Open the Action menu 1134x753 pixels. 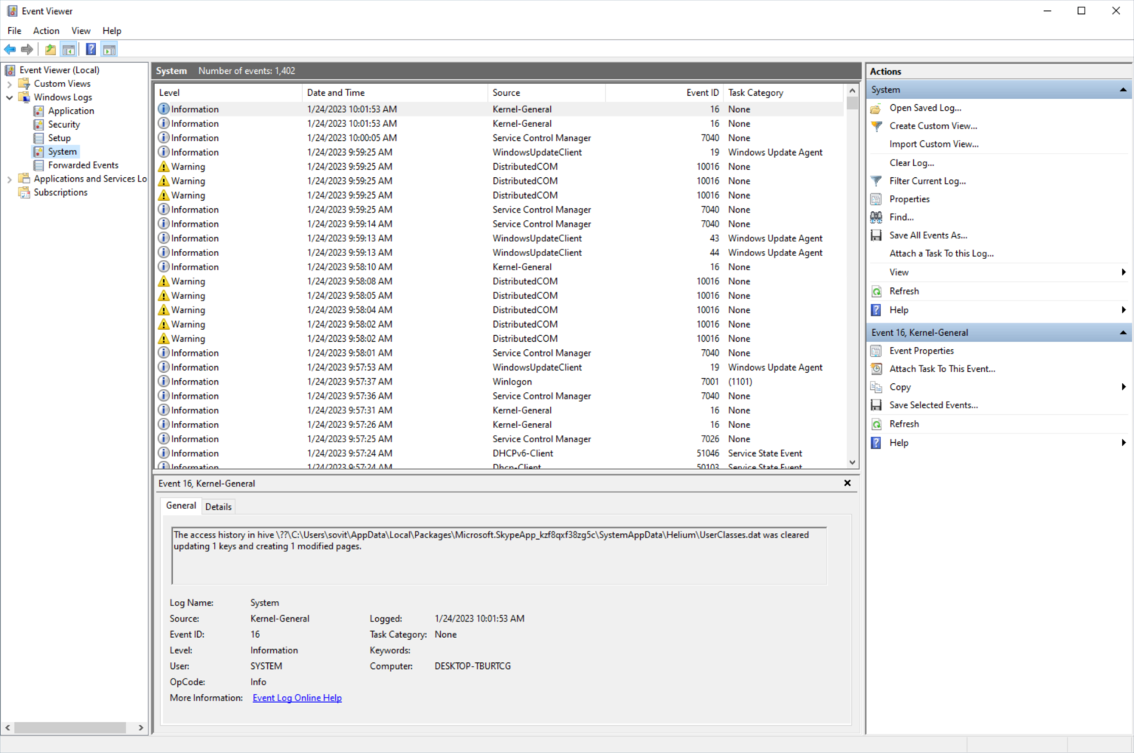(x=46, y=30)
